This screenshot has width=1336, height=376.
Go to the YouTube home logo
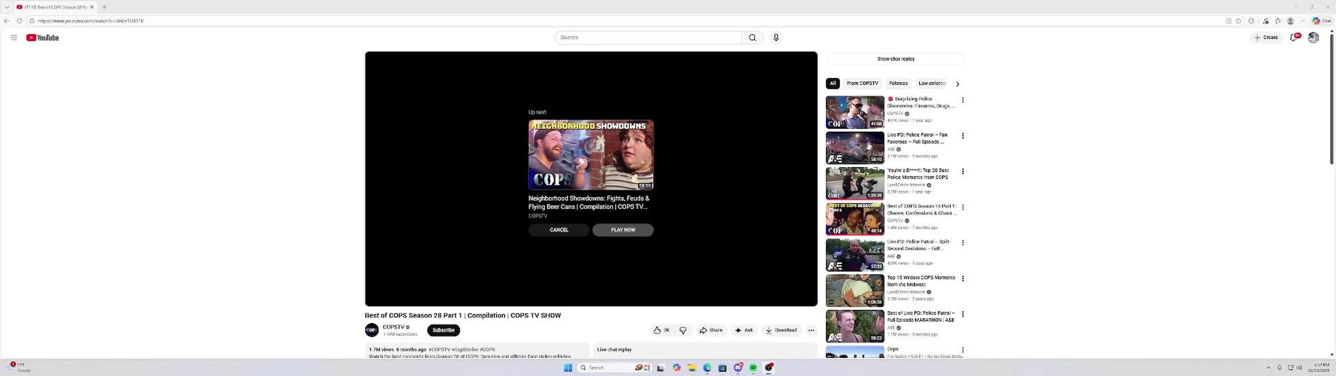42,38
